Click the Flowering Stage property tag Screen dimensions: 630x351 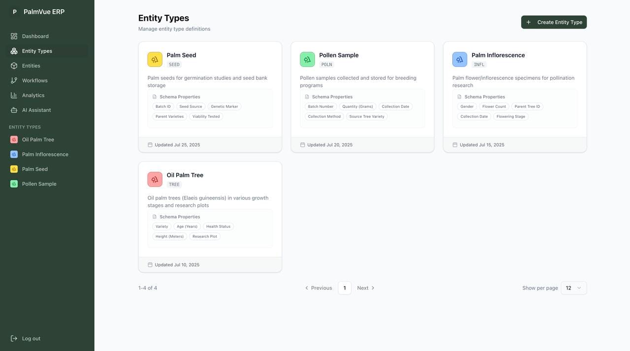click(x=511, y=117)
